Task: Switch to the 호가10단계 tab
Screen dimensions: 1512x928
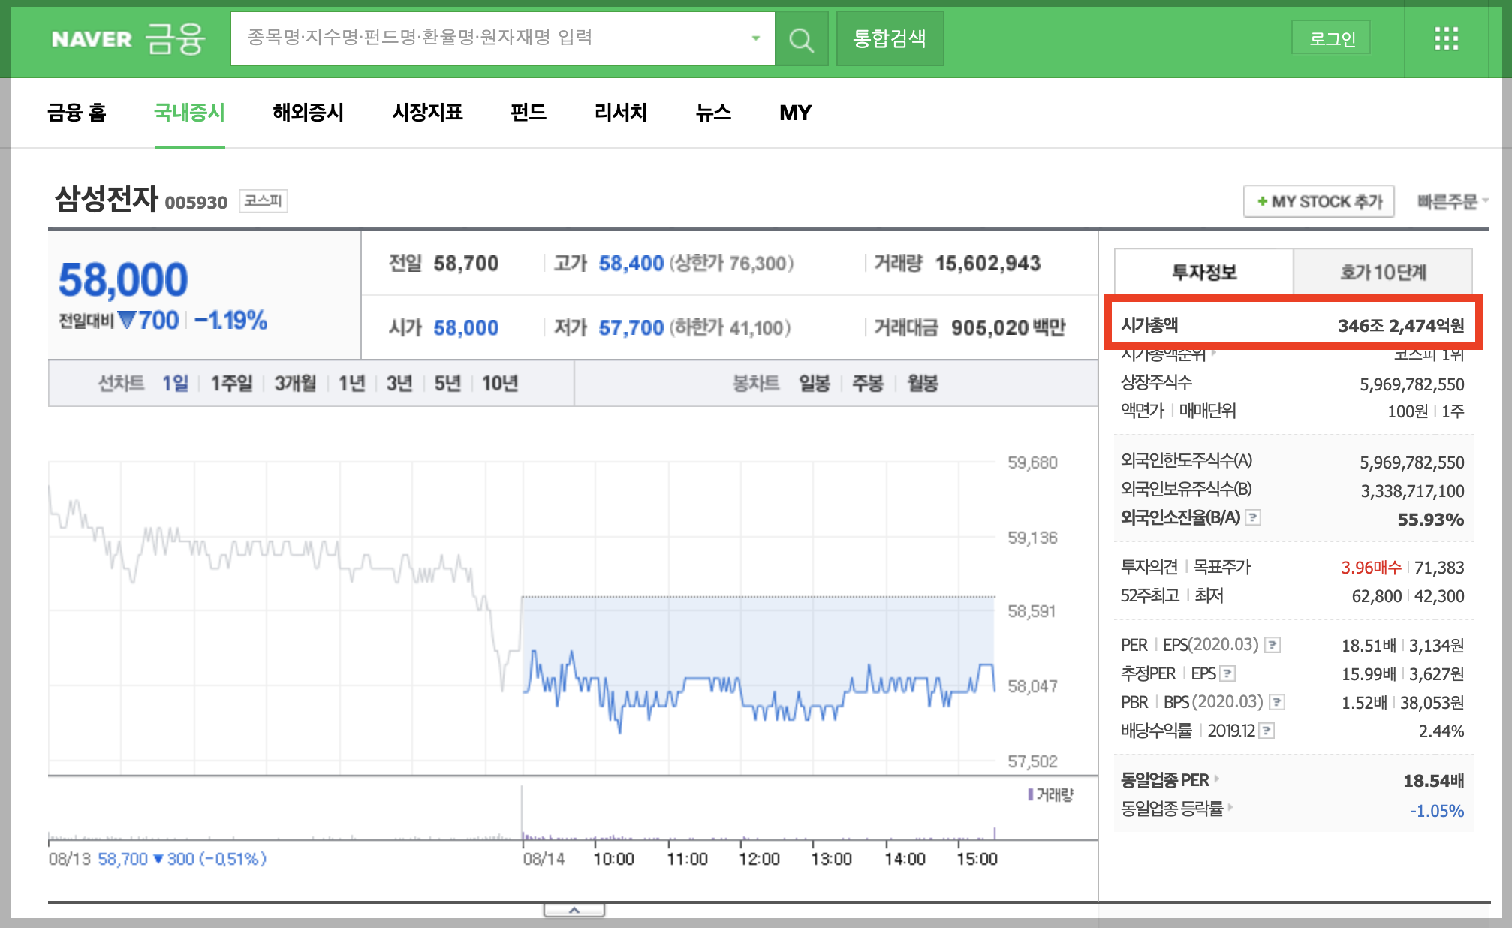Action: pos(1383,272)
